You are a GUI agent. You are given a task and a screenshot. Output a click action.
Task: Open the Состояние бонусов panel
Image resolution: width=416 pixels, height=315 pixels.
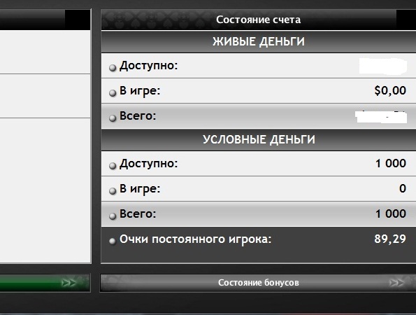click(x=258, y=283)
